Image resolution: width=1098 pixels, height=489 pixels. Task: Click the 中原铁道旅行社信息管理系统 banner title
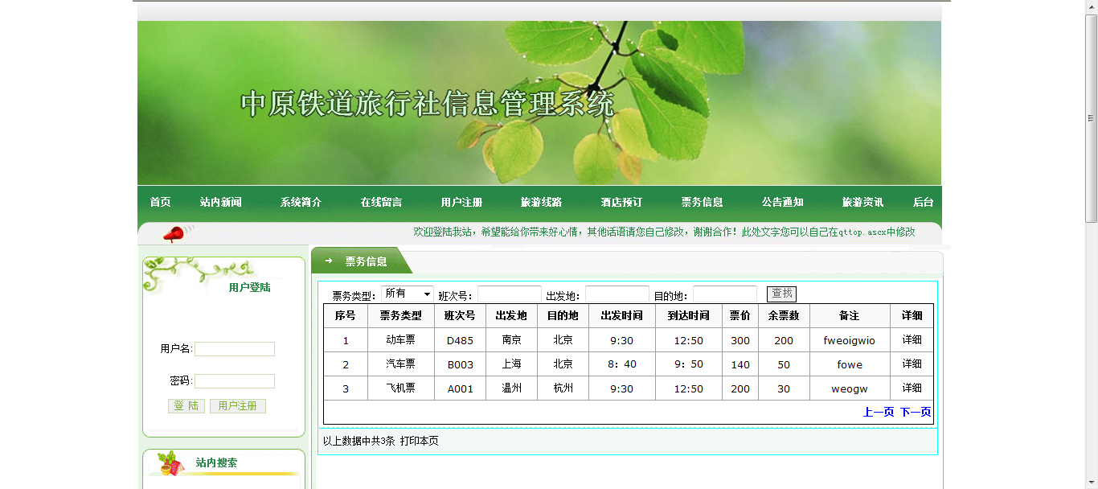coord(428,105)
